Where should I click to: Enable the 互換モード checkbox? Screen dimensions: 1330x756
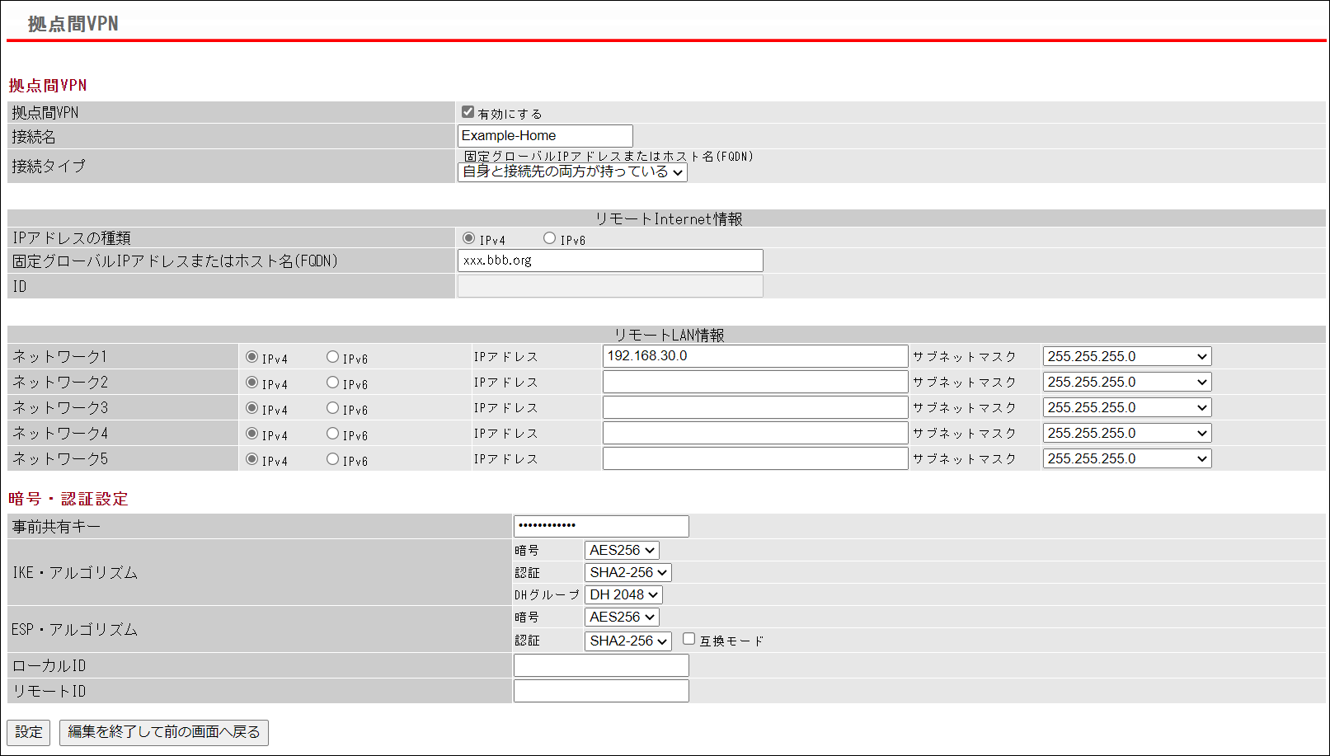(x=688, y=639)
